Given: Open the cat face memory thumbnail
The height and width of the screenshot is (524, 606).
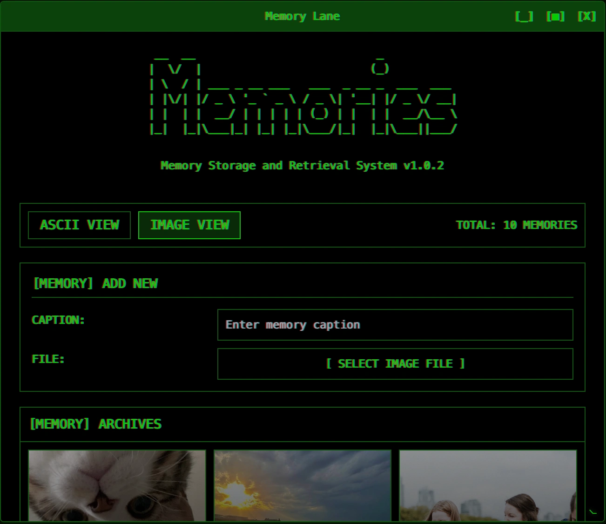Looking at the screenshot, I should pos(117,486).
